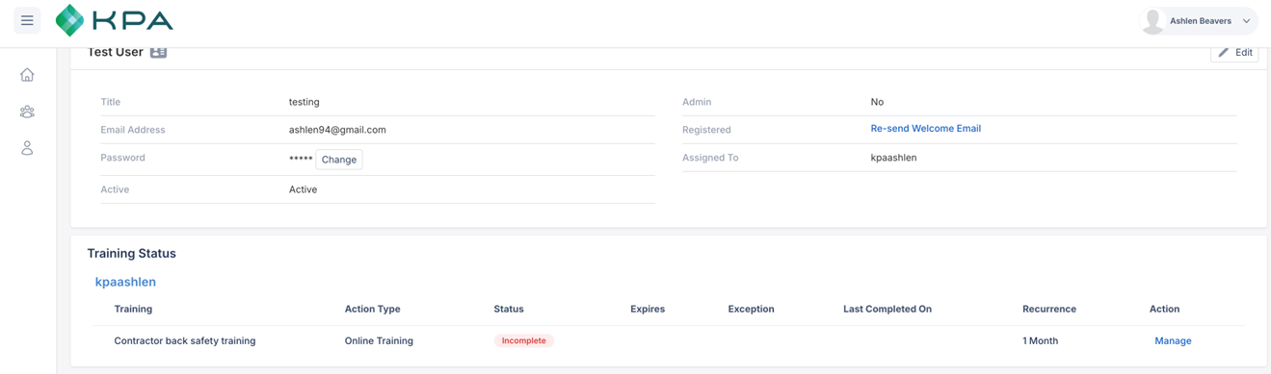The image size is (1271, 374).
Task: Click the Training column header
Action: 133,309
